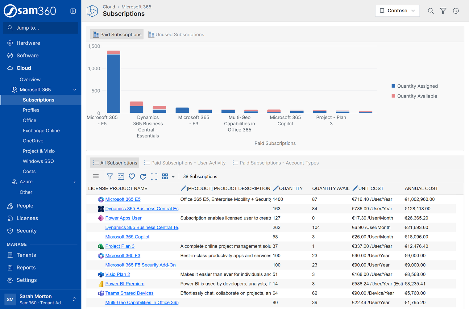Viewport: 469px width, 309px height.
Task: Click the feedback smiley icon
Action: tap(456, 11)
